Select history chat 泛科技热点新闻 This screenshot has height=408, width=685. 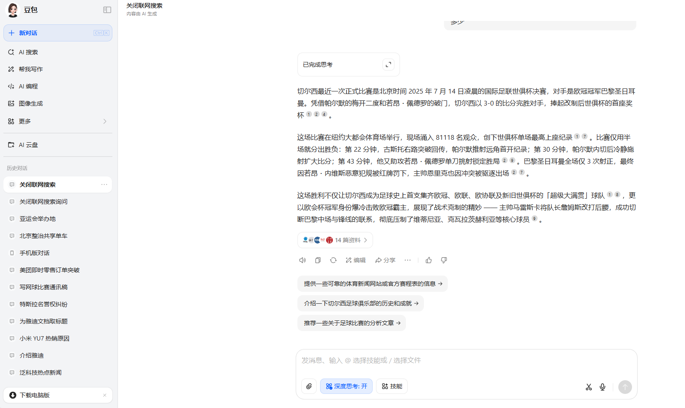(58, 373)
